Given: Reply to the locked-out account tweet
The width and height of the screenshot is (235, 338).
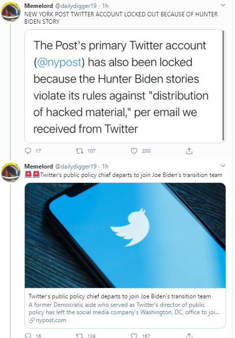Looking at the screenshot, I should [28, 151].
